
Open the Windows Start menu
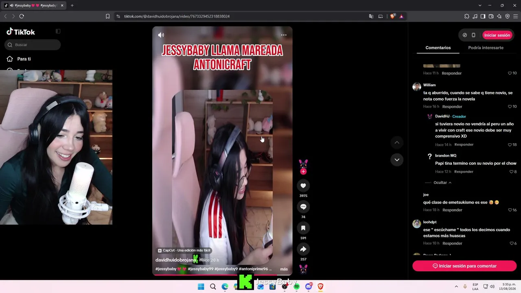tap(201, 286)
